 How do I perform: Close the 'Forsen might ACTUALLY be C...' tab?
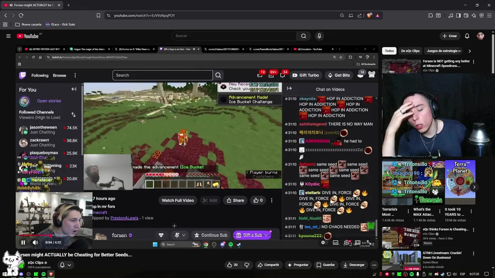click(59, 5)
